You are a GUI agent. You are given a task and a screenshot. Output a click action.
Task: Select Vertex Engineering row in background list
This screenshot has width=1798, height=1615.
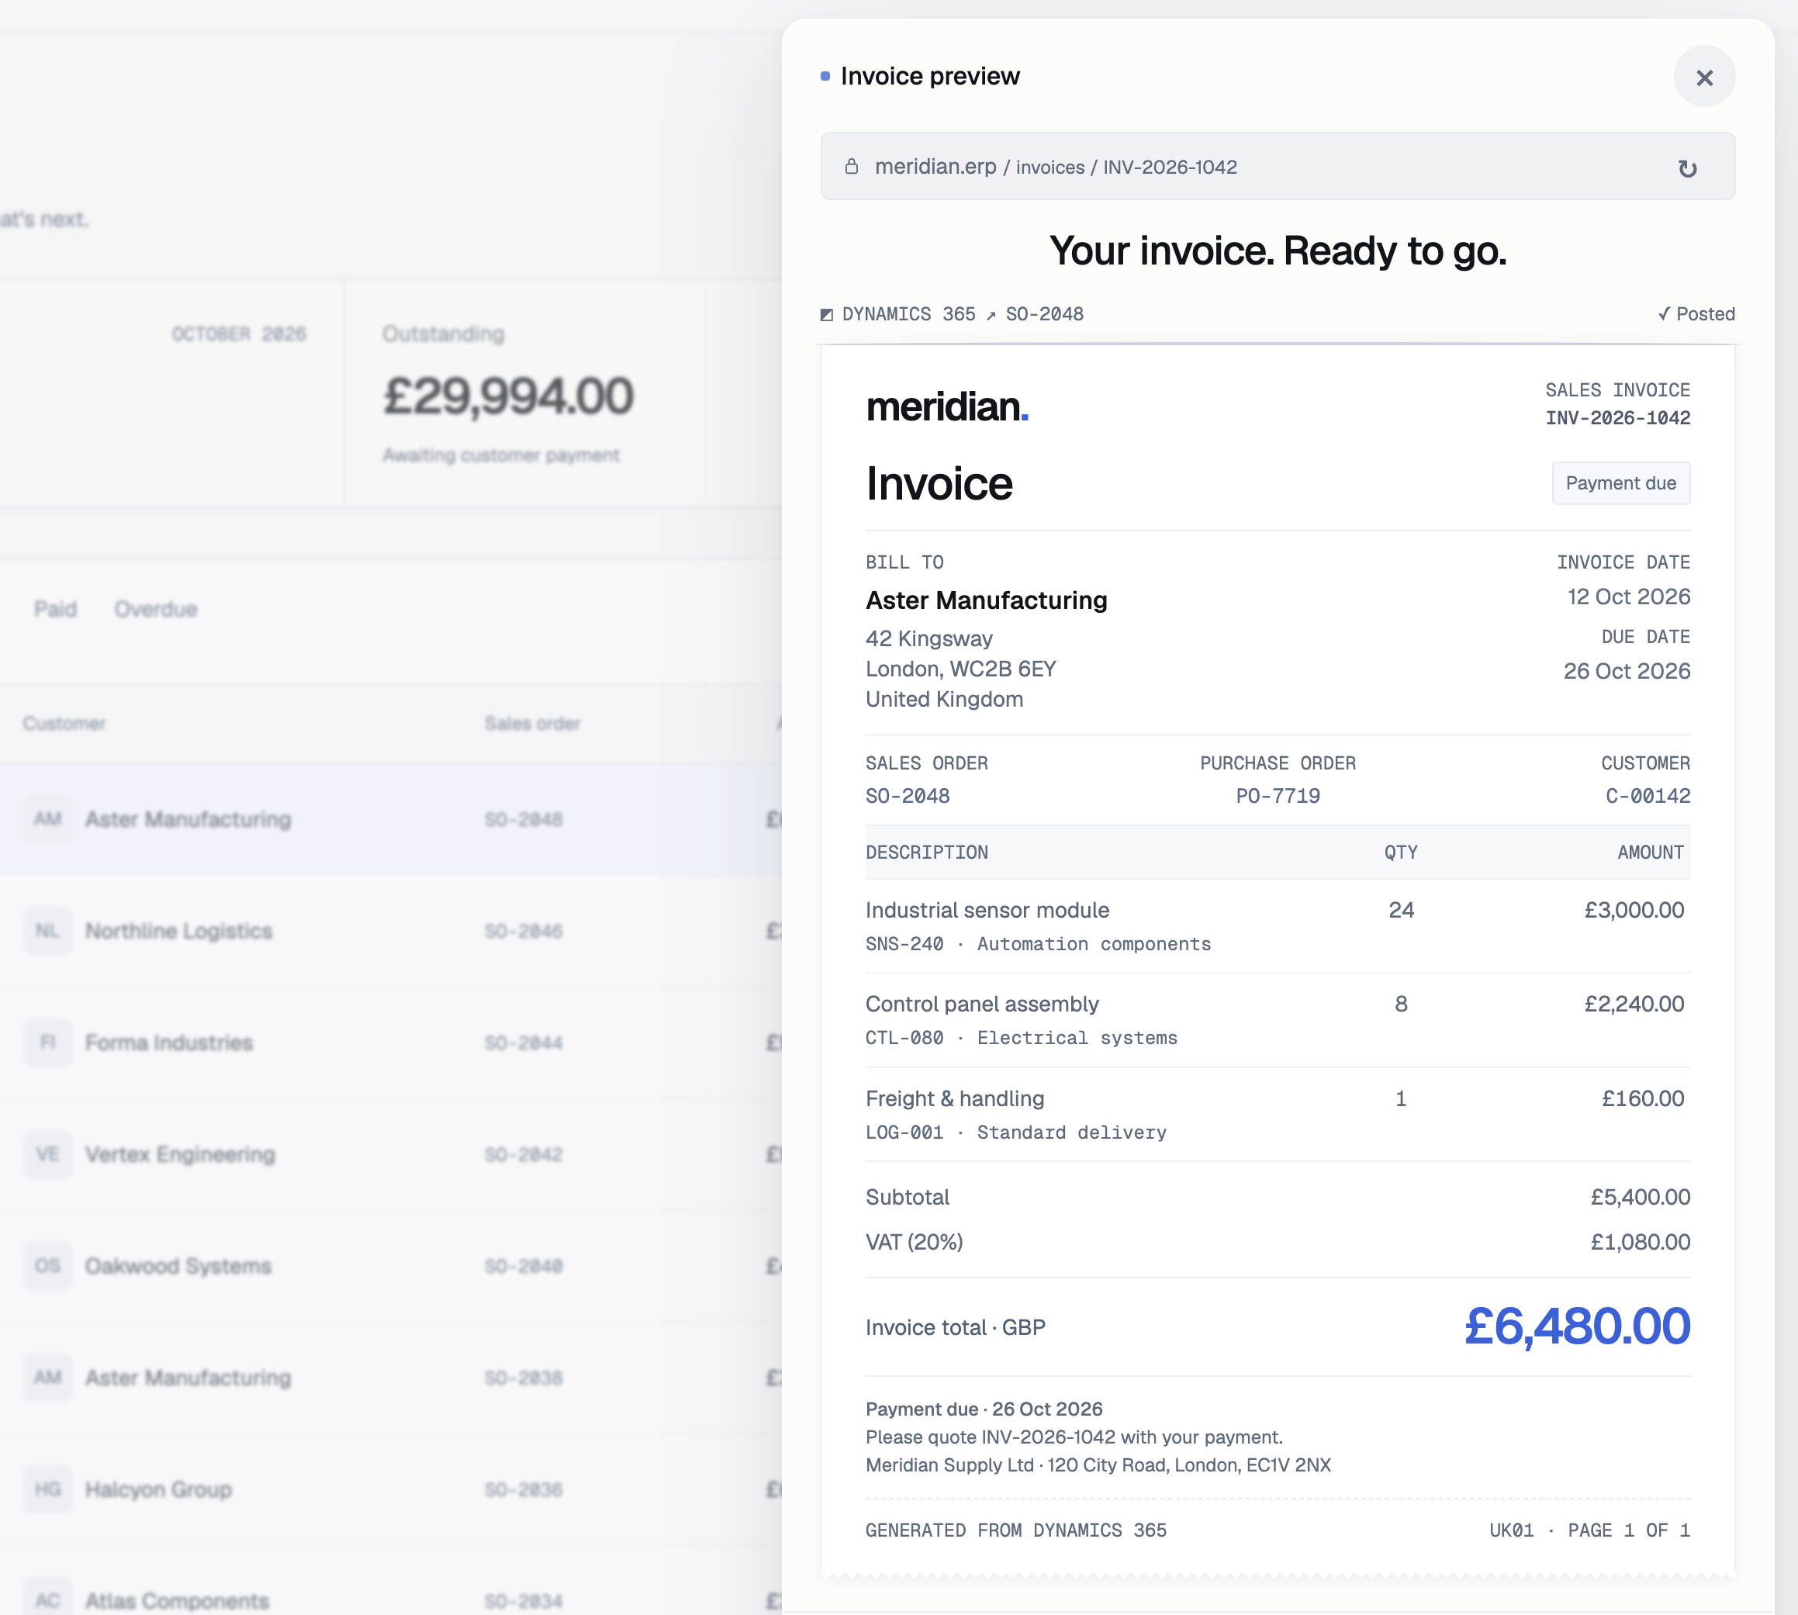click(x=390, y=1154)
